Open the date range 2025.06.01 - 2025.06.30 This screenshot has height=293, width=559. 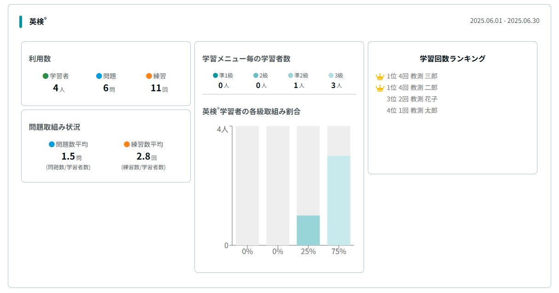(x=504, y=21)
